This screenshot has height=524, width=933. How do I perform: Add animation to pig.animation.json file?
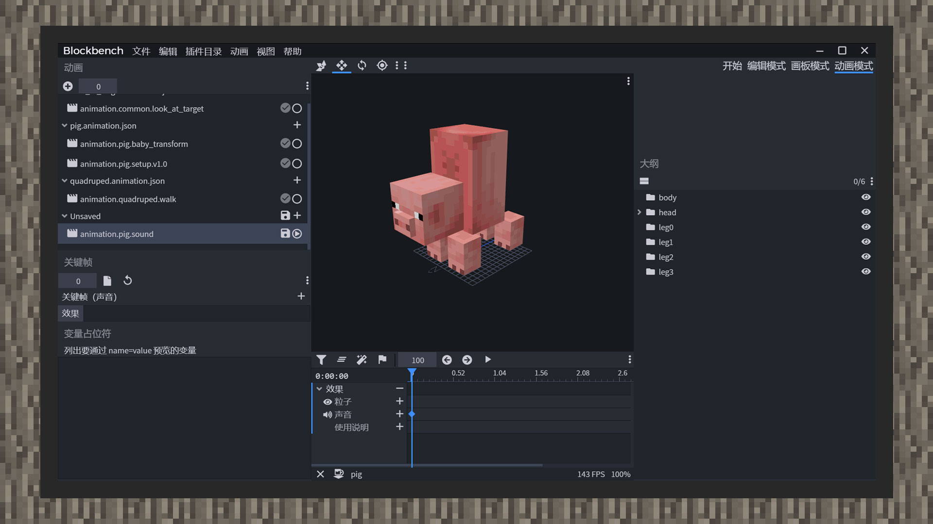pyautogui.click(x=297, y=125)
